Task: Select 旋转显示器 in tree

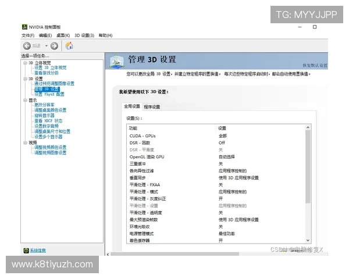Action: pyautogui.click(x=44, y=116)
